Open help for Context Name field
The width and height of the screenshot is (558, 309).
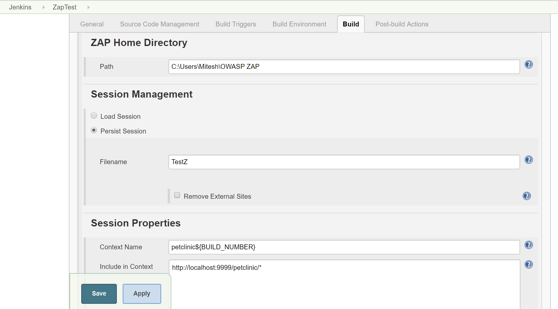click(529, 245)
